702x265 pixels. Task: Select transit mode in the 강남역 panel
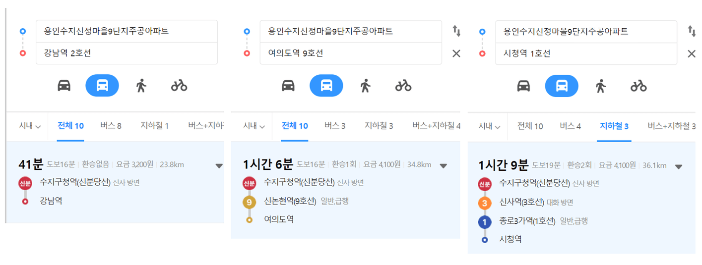coord(102,86)
